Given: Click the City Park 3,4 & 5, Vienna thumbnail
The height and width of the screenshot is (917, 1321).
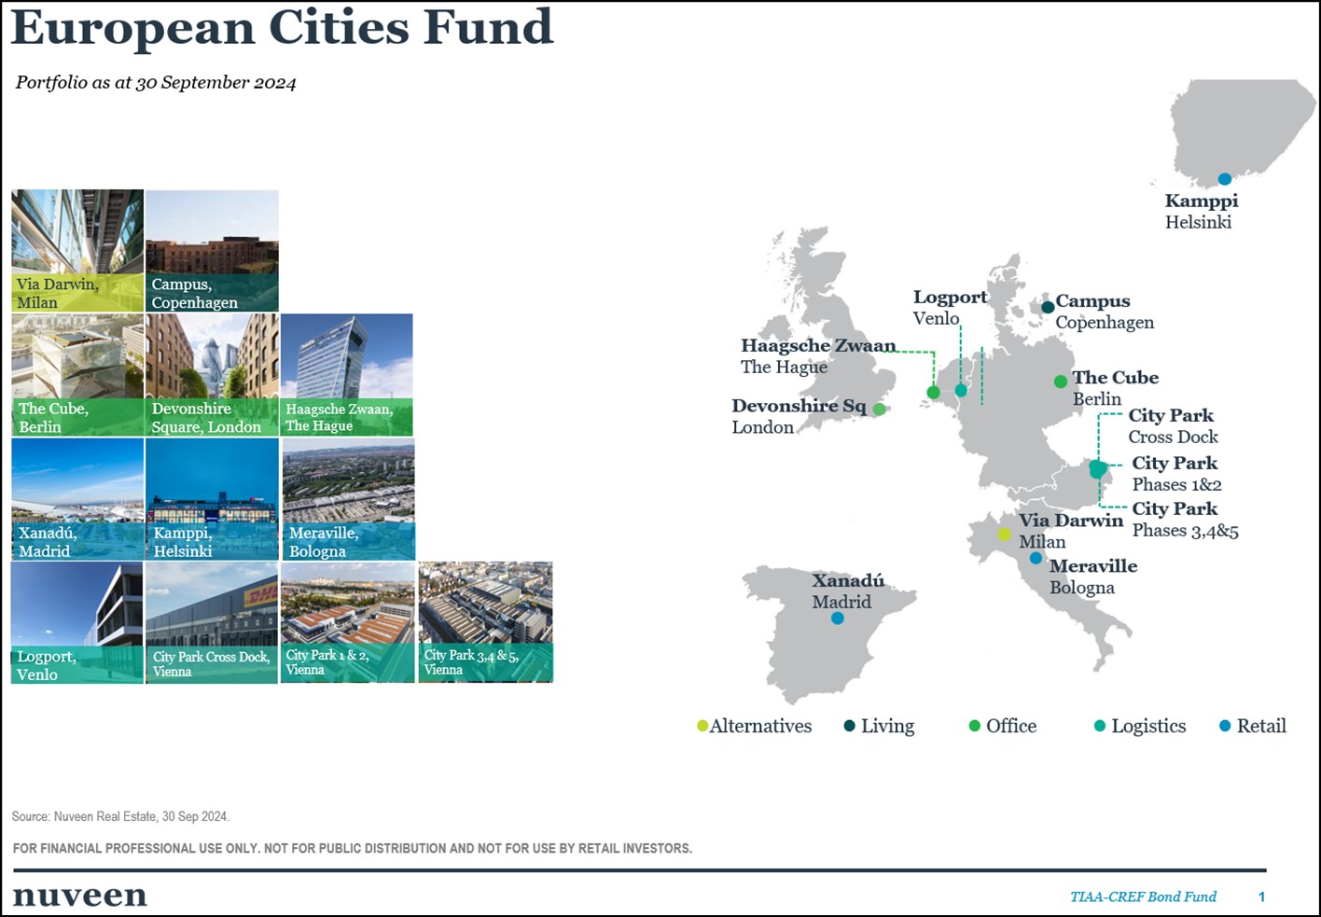Looking at the screenshot, I should point(485,623).
